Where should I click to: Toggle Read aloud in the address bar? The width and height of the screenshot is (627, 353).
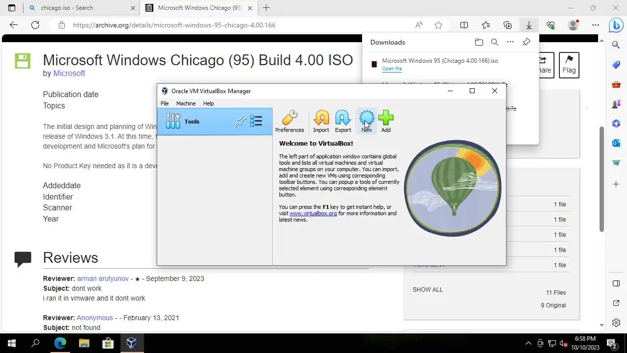(419, 25)
